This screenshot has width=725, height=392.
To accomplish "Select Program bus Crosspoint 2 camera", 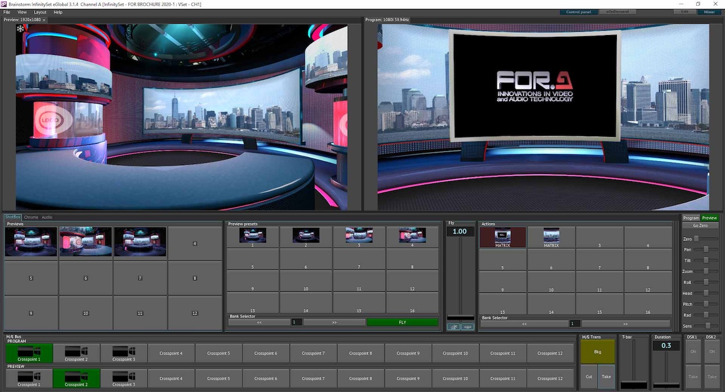I will [x=76, y=353].
